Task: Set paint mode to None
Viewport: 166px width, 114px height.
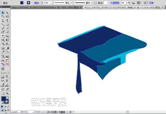Action: (x=8, y=106)
